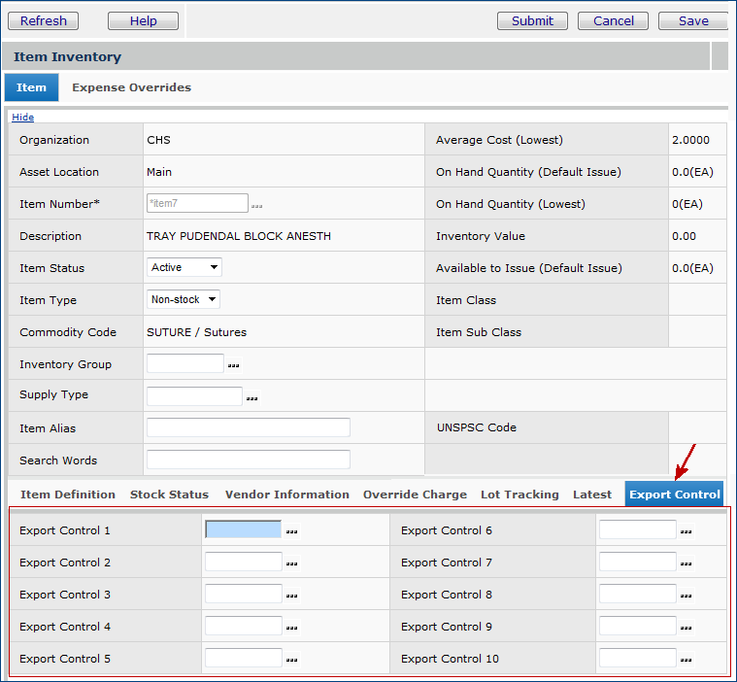Screen dimensions: 737x682
Task: Click ellipsis lookup next to Export Control 3
Action: (291, 596)
